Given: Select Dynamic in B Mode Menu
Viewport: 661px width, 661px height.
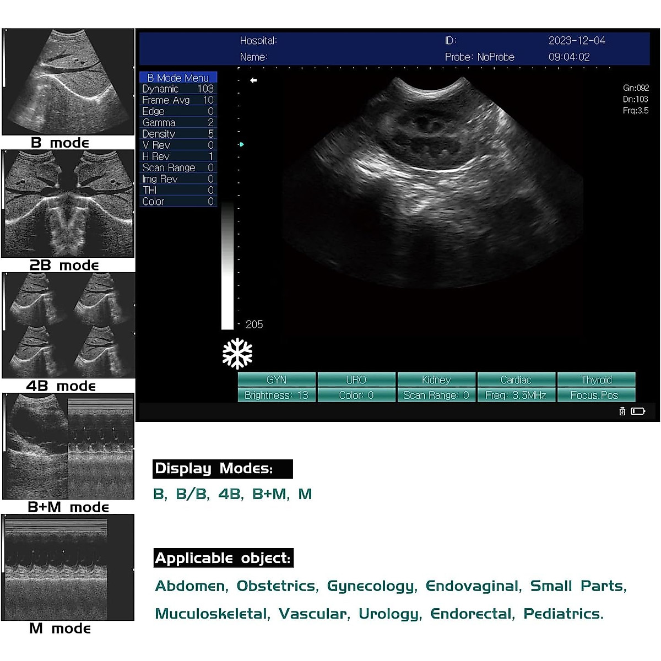Looking at the screenshot, I should [178, 89].
